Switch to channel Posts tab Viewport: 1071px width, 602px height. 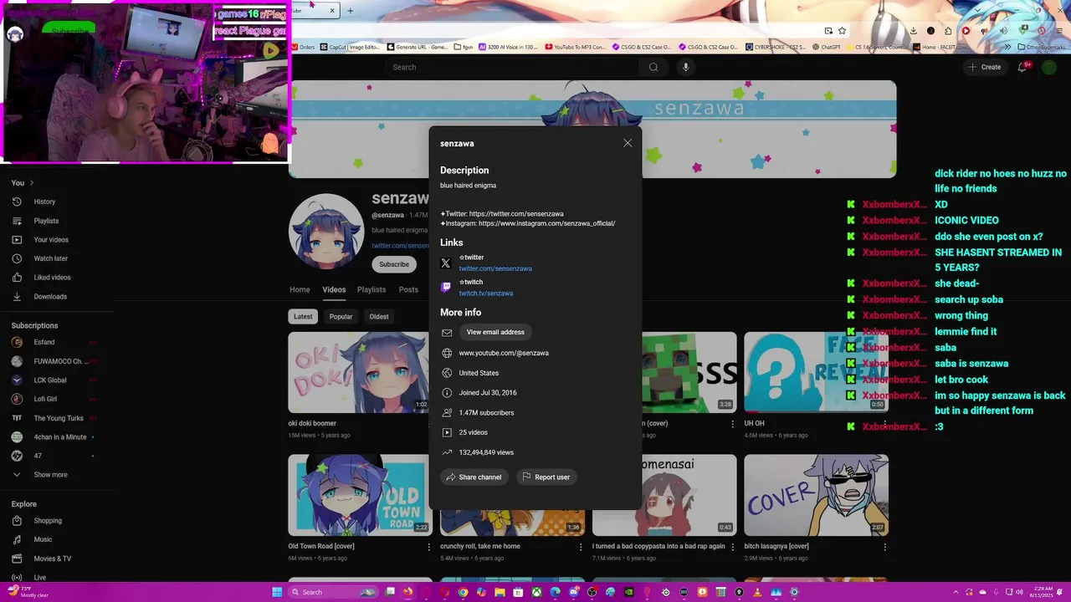point(408,289)
